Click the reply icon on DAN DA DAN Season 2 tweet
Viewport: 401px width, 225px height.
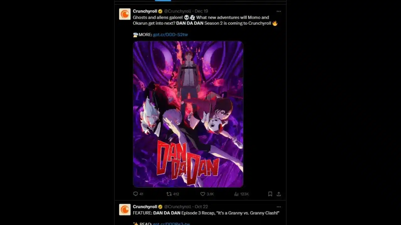click(136, 194)
